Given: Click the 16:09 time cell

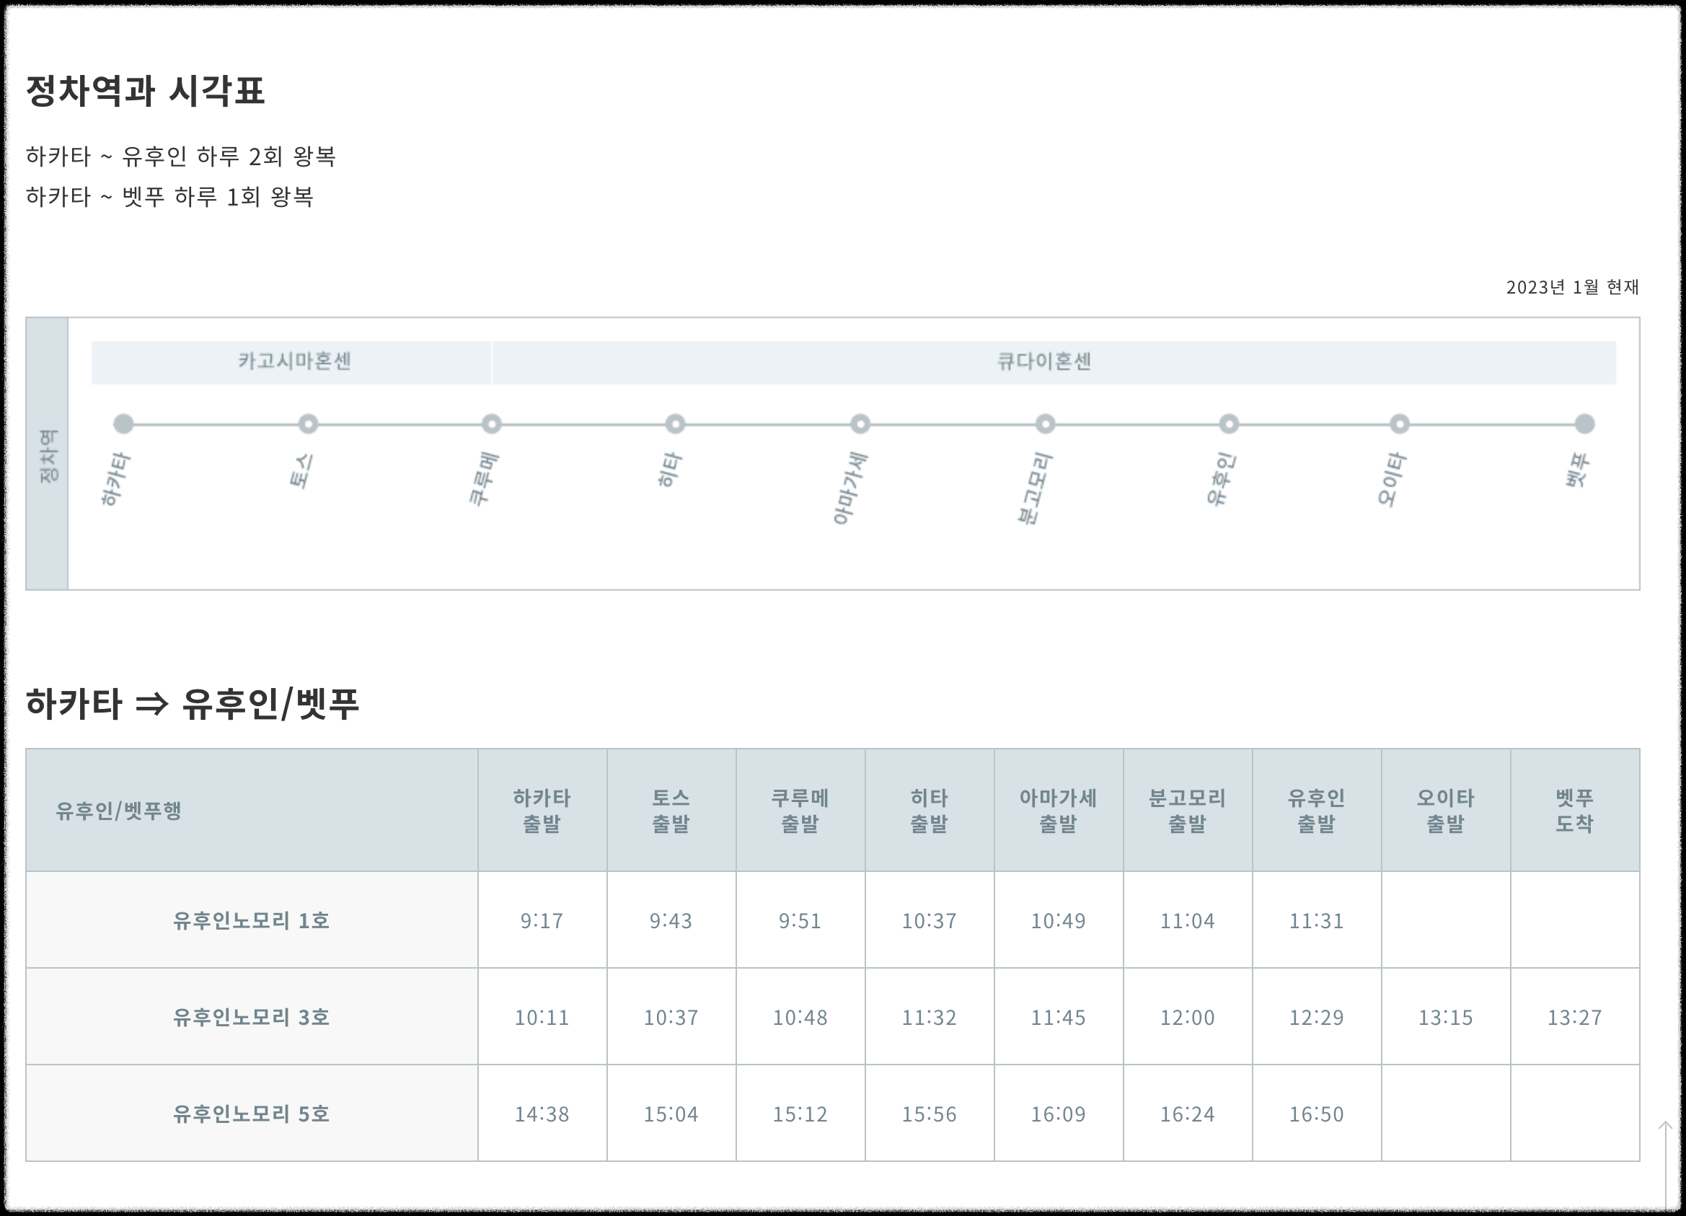Looking at the screenshot, I should point(1059,1114).
